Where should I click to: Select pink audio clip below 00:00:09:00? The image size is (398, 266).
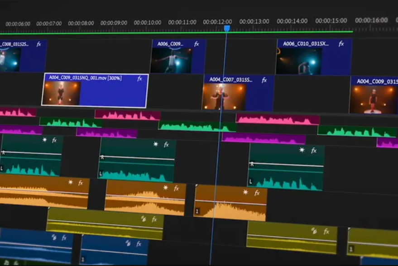point(128,115)
